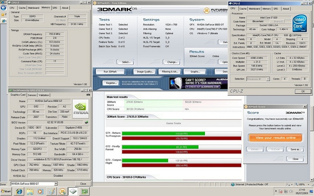Switch to Validation tab in GPU-Z
The image size is (314, 196).
[x=44, y=95]
